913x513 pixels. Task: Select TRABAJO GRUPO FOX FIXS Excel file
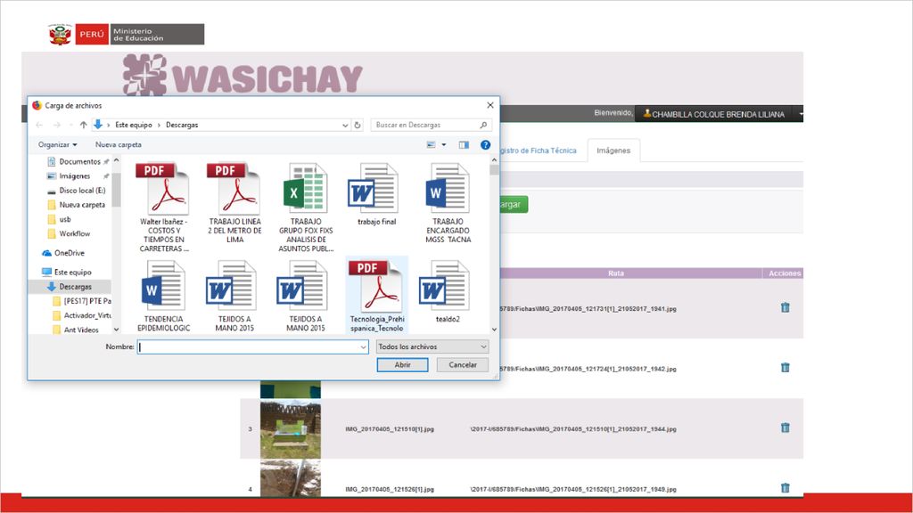[306, 207]
